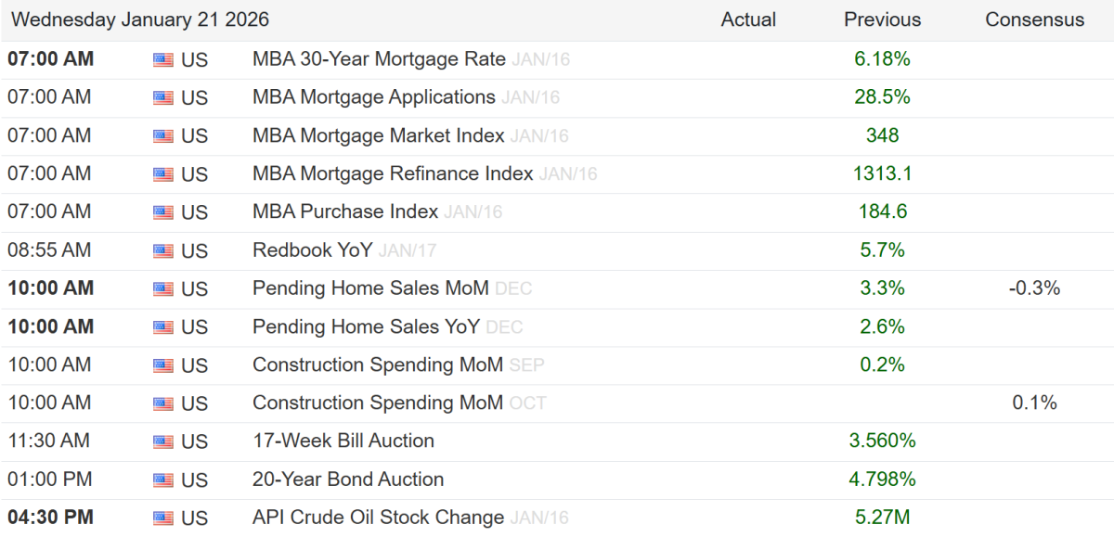Click the US flag beside MBA 30-Year Mortgage Rate

click(x=163, y=60)
